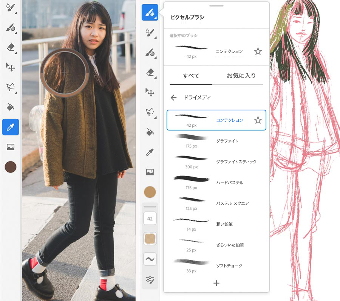Pick the Transform tool in the photo's toolbar
The image size is (340, 301).
click(x=11, y=67)
